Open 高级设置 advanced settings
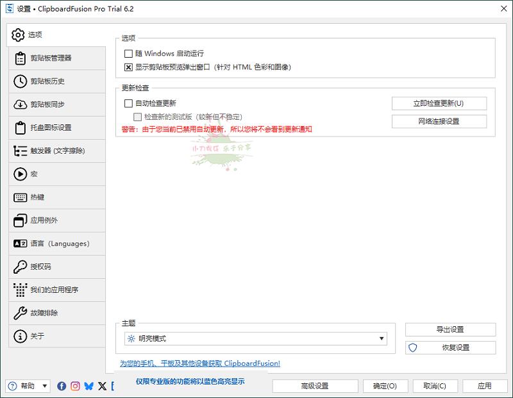Screen dimensions: 513x398 coord(315,386)
